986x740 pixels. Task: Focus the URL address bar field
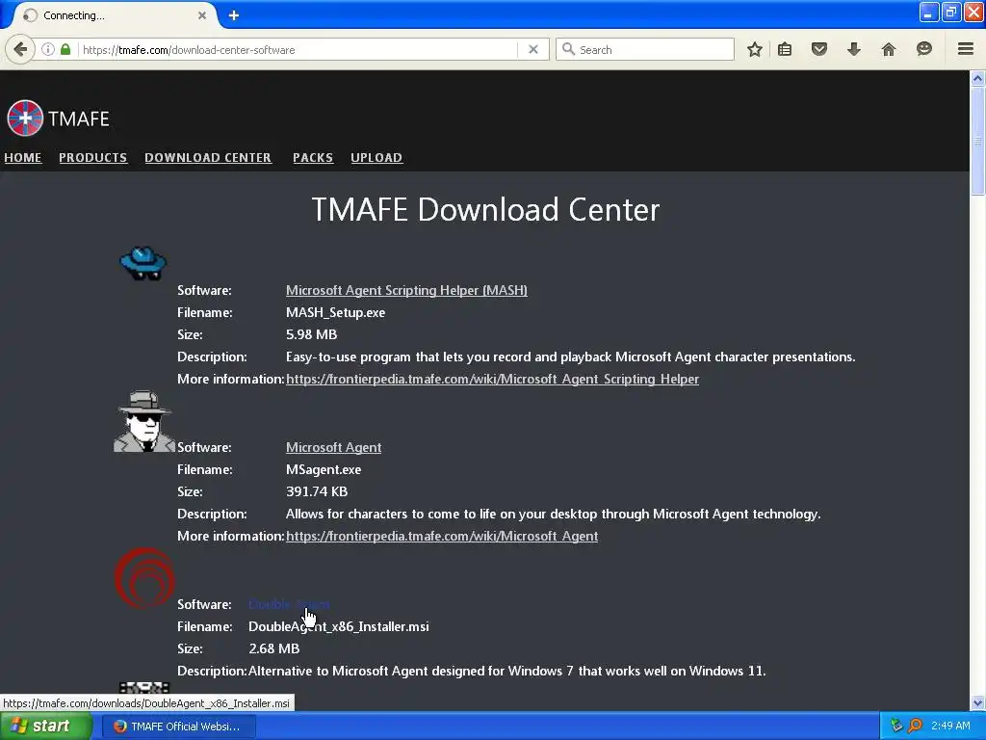click(x=298, y=49)
